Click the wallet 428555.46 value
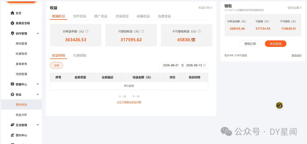The height and width of the screenshot is (144, 307). pos(237,29)
